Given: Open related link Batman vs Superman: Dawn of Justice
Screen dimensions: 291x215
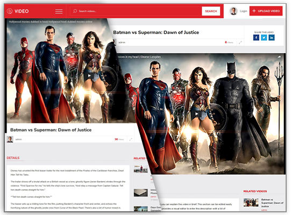Looking at the screenshot, I should pyautogui.click(x=272, y=203).
